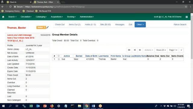Screen dimensions: 193x109
Task: Open the grid options caret dropdown
Action: (181, 50)
